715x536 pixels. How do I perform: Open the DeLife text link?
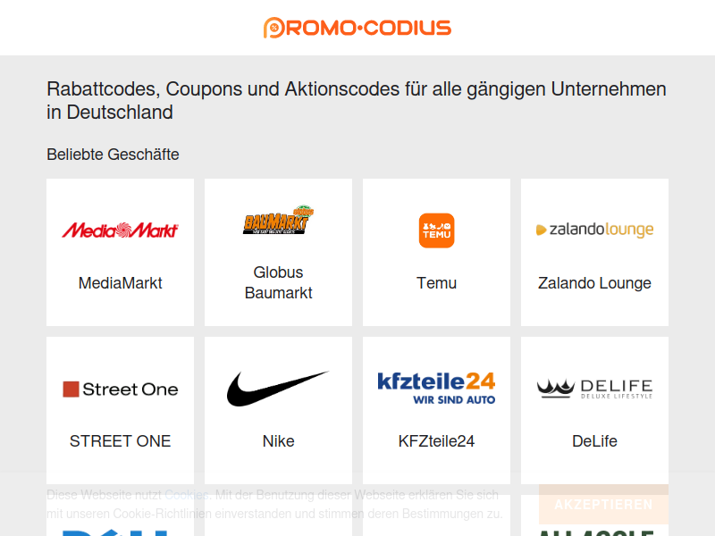coord(594,441)
